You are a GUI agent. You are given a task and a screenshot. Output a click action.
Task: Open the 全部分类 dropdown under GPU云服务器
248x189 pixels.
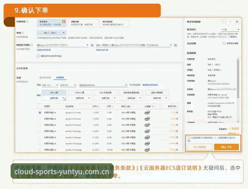click(106, 98)
